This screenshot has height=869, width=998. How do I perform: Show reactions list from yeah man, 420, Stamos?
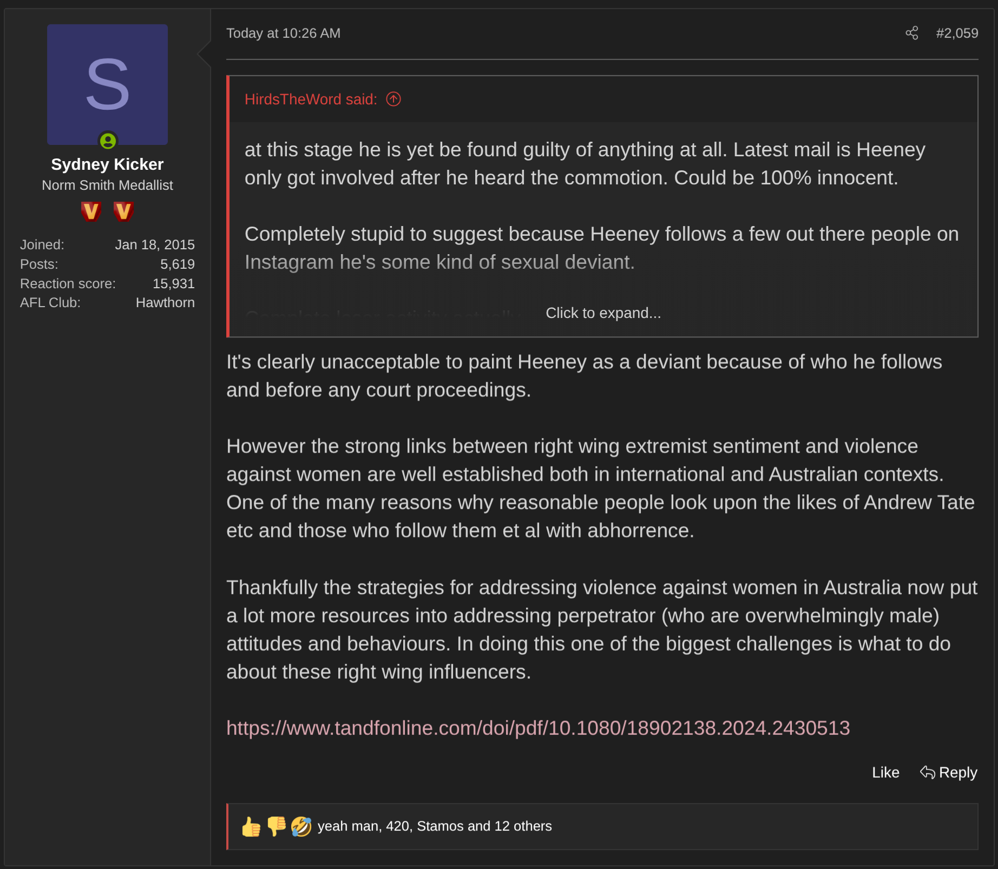[435, 826]
